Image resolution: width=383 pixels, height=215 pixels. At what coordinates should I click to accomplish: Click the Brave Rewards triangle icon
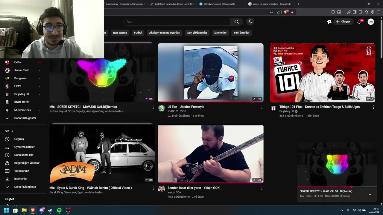(x=292, y=12)
